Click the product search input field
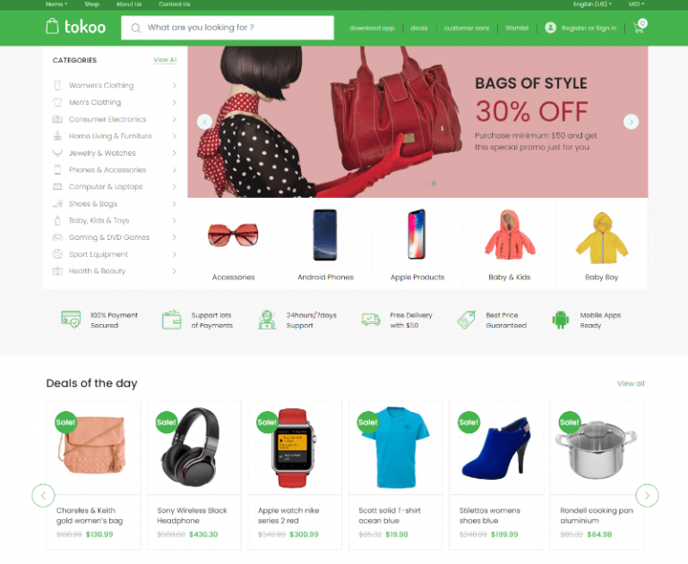Viewport: 688px width, 564px height. pos(228,28)
